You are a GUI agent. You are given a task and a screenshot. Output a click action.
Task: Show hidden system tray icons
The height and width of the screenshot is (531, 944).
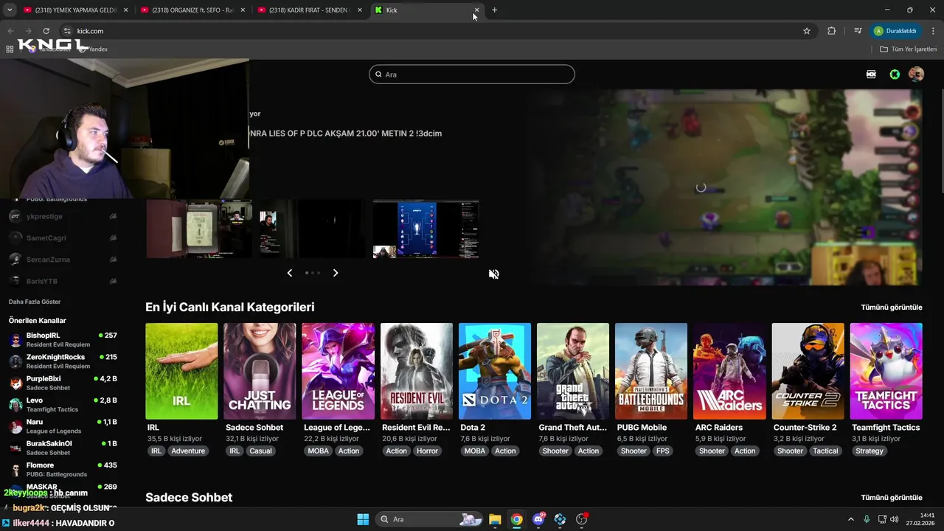click(x=850, y=519)
